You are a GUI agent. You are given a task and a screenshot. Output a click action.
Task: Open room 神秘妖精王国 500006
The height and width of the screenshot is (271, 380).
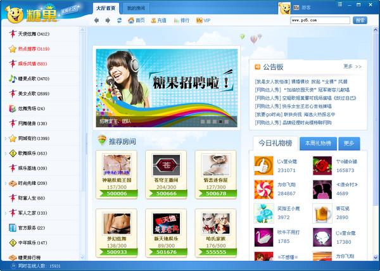[117, 175]
